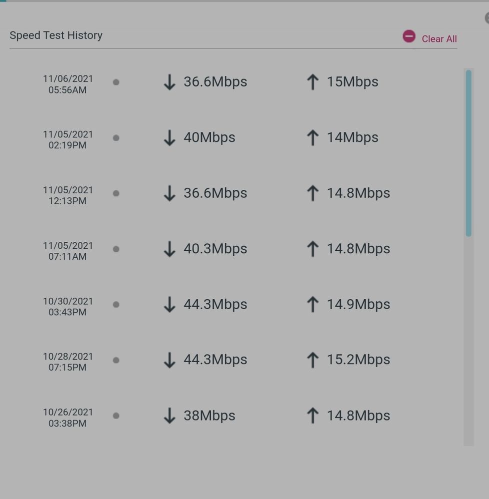Click the upload arrow beside 14Mbps
The width and height of the screenshot is (489, 499).
click(312, 138)
